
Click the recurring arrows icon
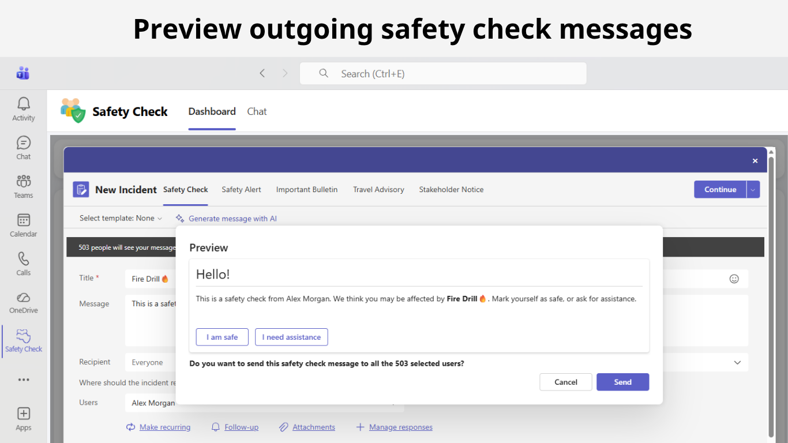click(x=130, y=427)
